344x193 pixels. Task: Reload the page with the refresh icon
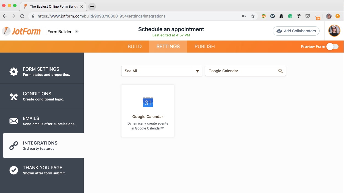point(22,16)
